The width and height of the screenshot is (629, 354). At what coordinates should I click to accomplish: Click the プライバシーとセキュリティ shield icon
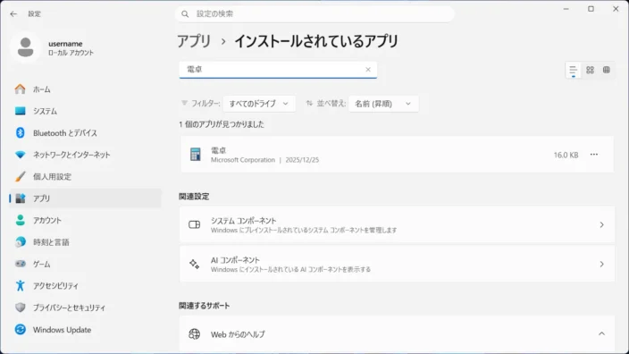click(20, 308)
